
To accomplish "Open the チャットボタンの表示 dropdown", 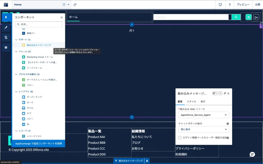I will [204, 129].
